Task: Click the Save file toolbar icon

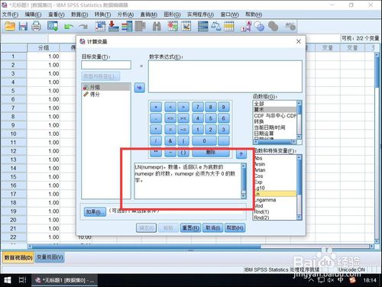Action: [23, 27]
